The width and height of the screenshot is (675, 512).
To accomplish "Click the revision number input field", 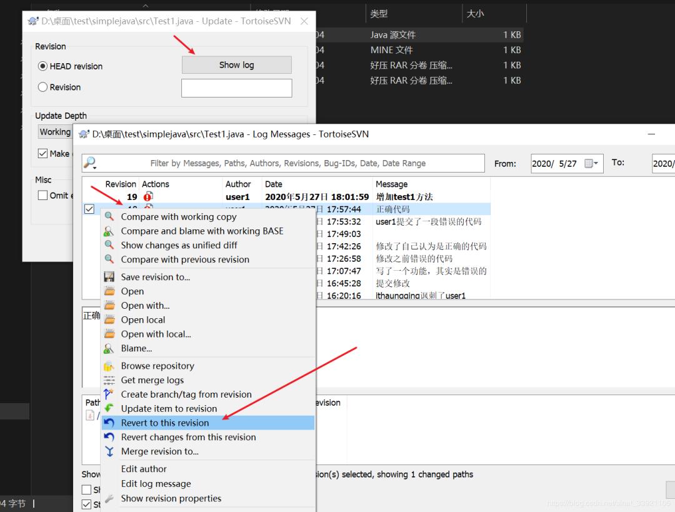I will pyautogui.click(x=236, y=88).
